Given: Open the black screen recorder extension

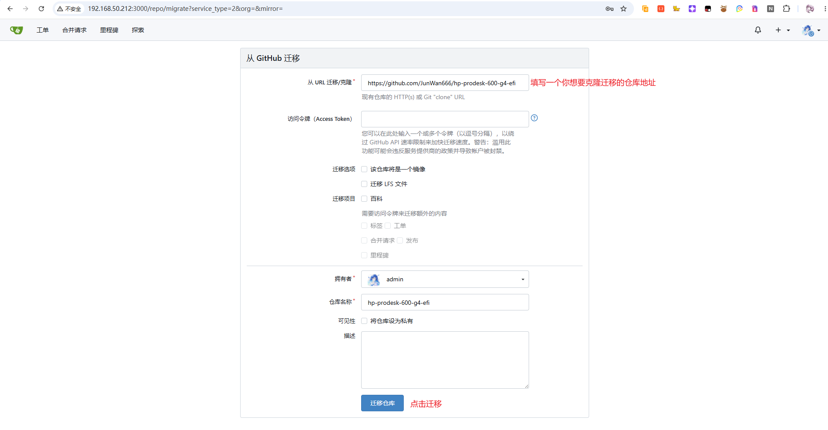Looking at the screenshot, I should 708,9.
